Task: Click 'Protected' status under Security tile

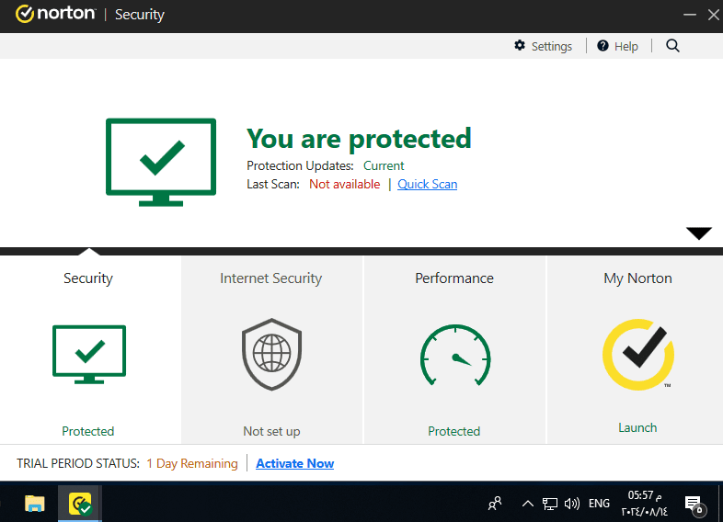Action: 88,431
